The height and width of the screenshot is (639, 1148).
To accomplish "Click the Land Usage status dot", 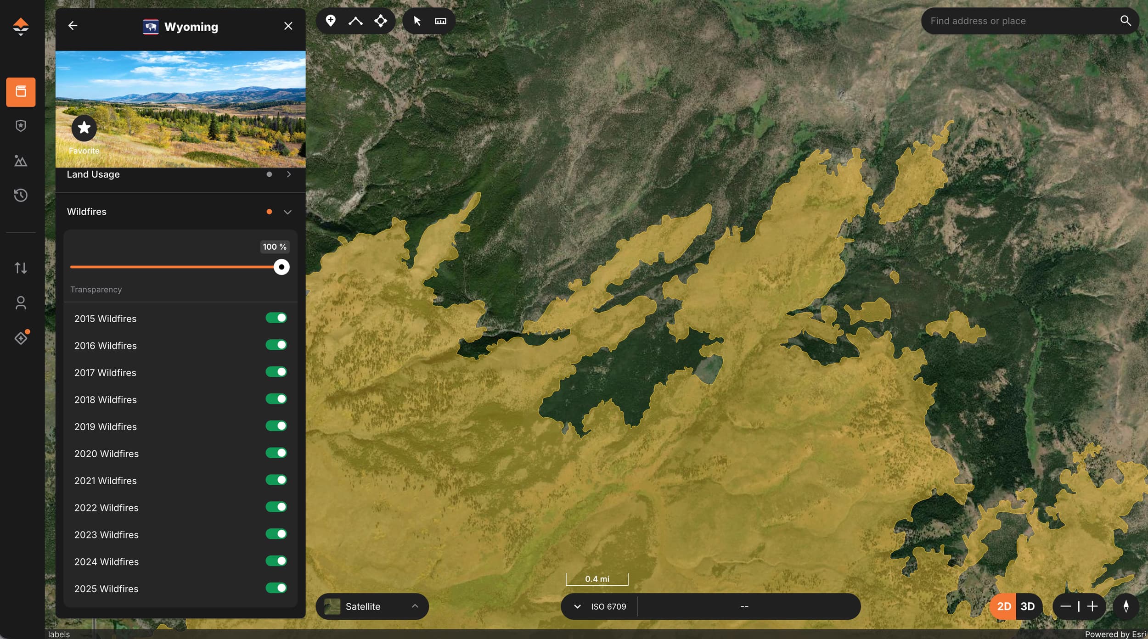I will point(269,174).
